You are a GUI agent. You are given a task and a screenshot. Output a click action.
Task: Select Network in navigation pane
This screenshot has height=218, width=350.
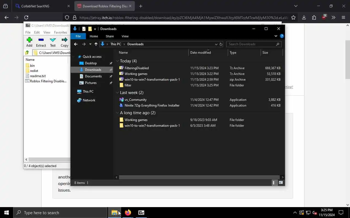(x=89, y=100)
